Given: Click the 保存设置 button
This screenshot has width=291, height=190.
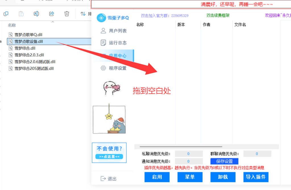Looking at the screenshot, I should (x=225, y=161).
